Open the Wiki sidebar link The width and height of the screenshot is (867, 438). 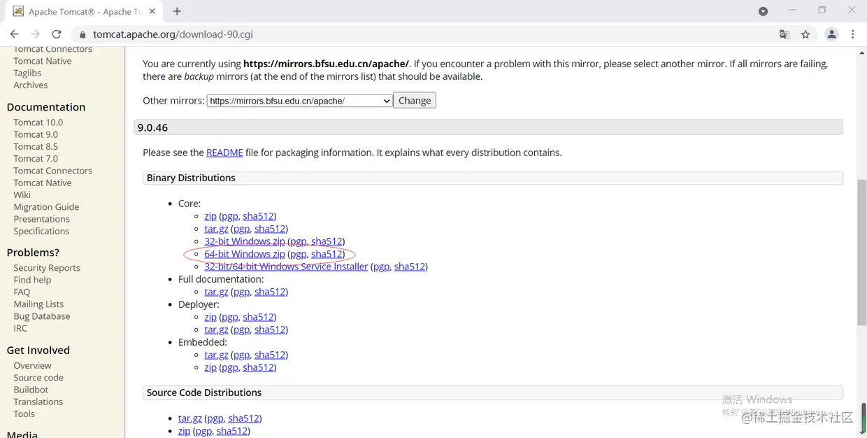22,195
